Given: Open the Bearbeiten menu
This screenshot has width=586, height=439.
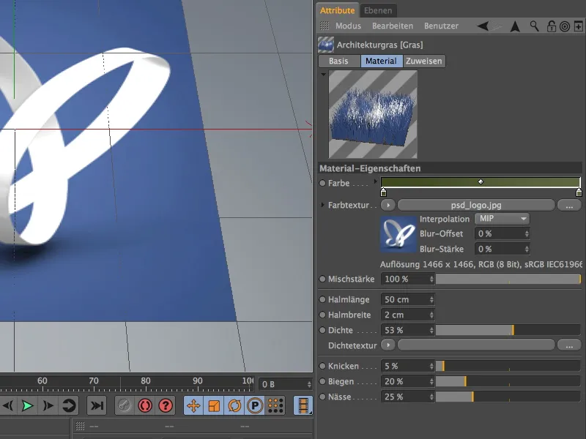Looking at the screenshot, I should tap(392, 26).
